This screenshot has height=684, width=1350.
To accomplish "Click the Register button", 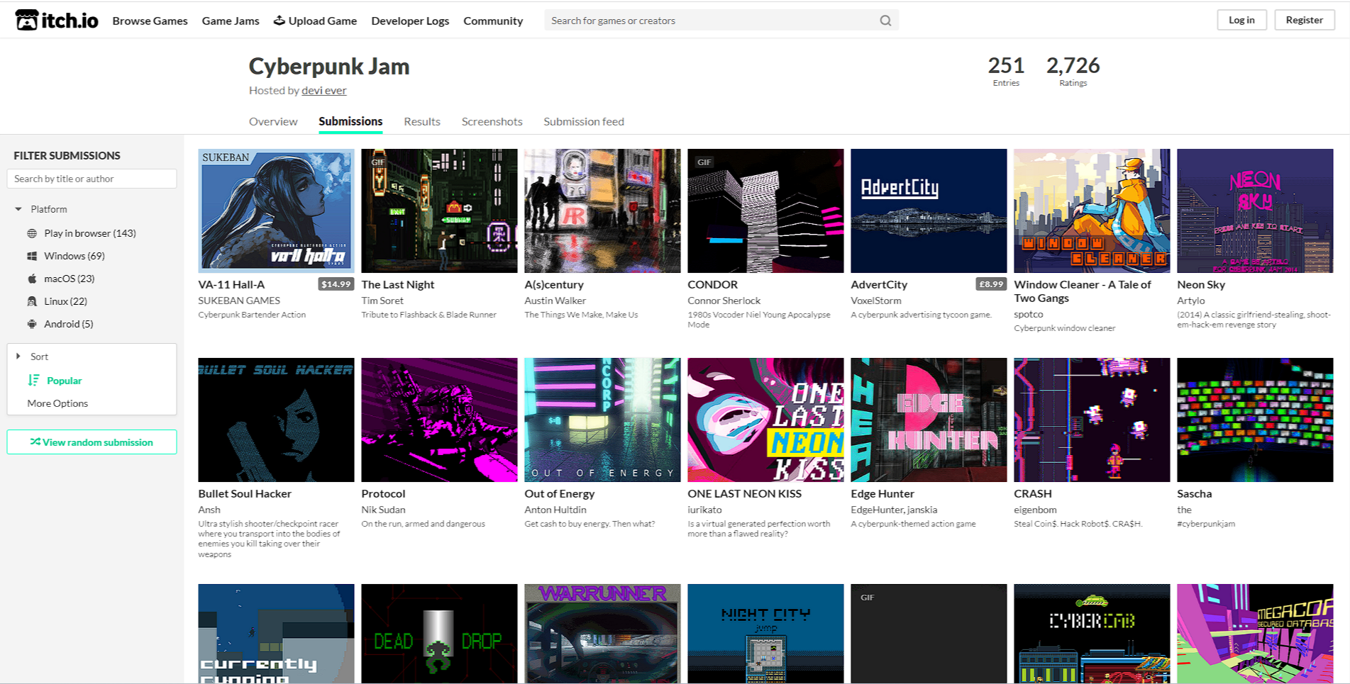I will coord(1305,20).
